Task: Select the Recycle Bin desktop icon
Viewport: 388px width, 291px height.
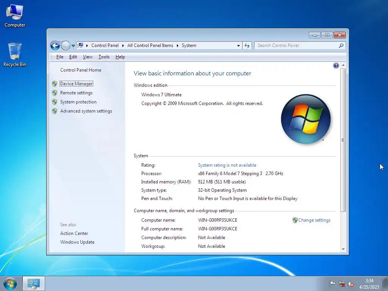Action: (15, 55)
